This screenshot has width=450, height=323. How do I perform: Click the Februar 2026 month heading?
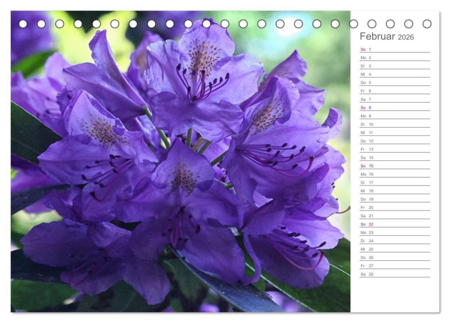(387, 36)
